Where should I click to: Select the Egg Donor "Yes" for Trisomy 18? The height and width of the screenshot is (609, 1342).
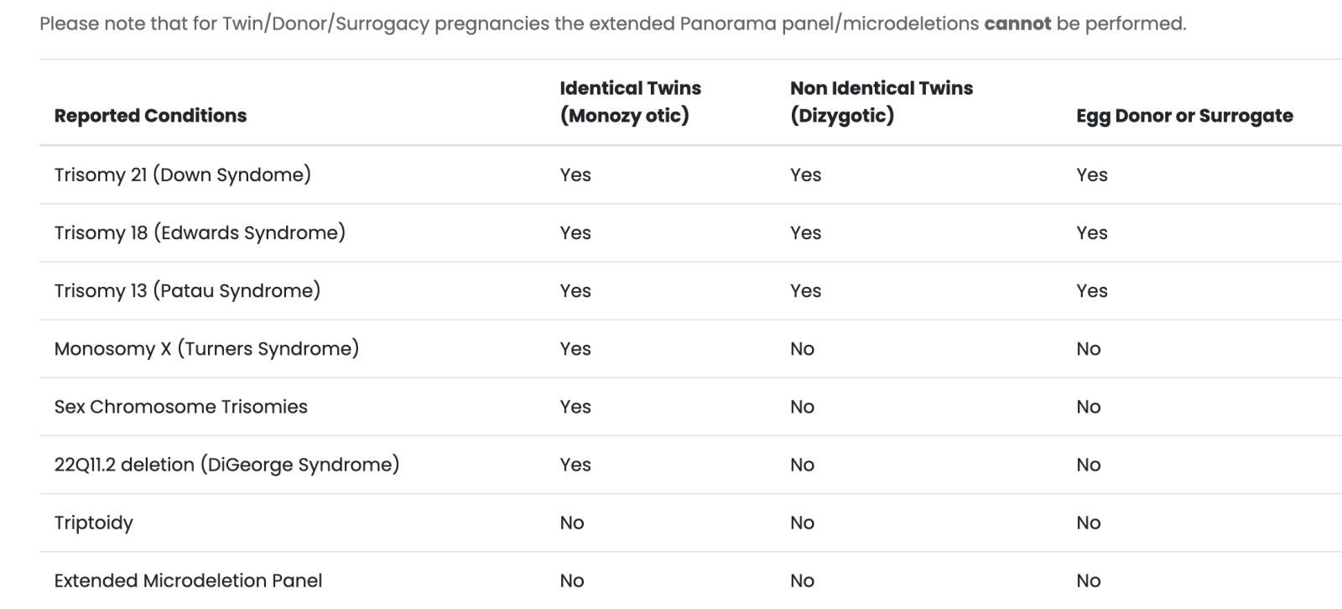coord(1091,232)
